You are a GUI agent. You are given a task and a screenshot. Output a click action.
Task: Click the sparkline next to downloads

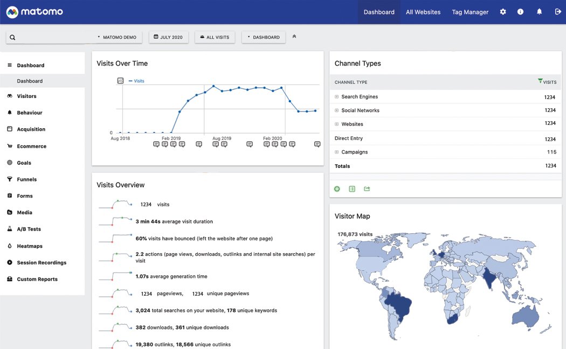pos(115,327)
